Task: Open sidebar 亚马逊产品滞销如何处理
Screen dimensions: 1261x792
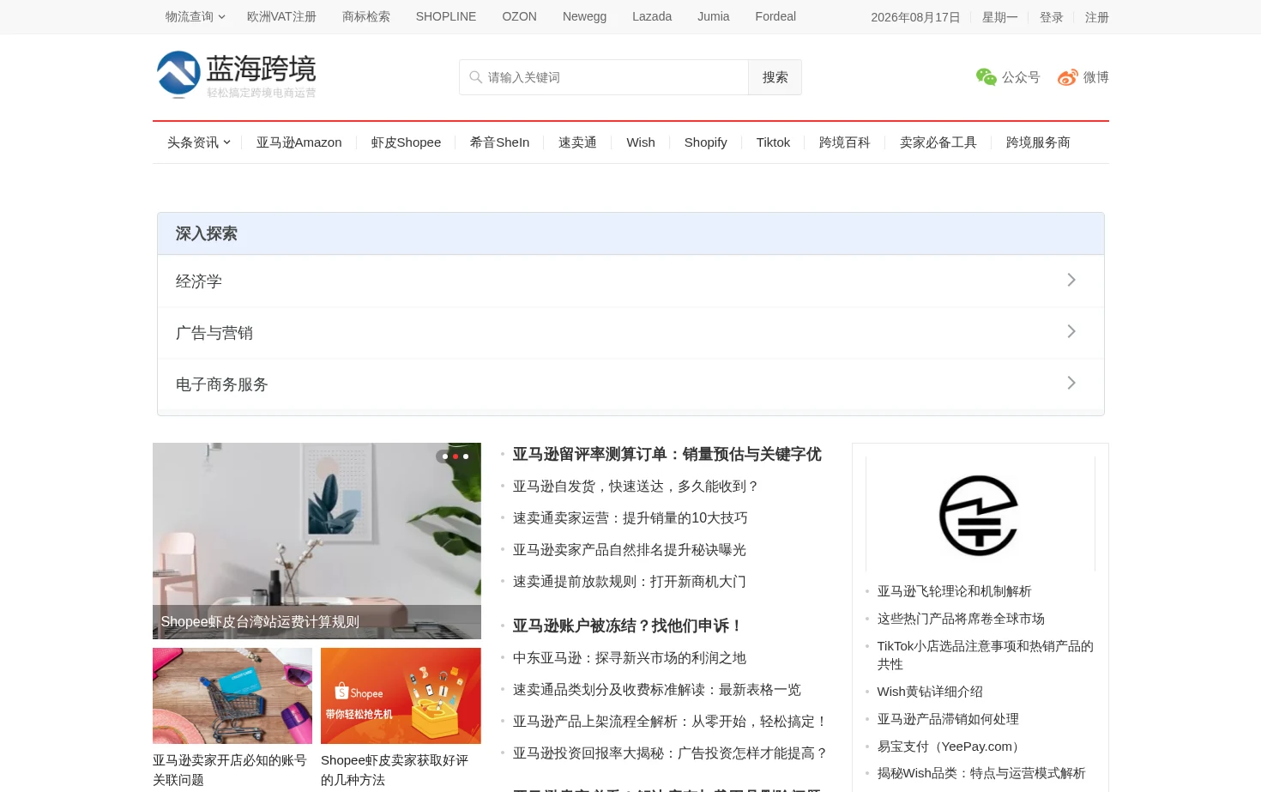Action: [948, 719]
